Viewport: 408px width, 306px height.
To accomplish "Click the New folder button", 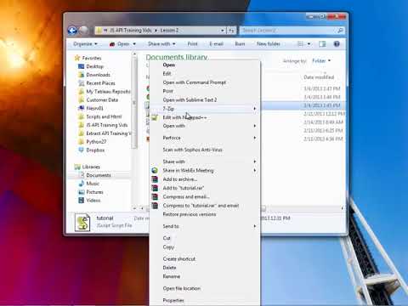I will click(x=269, y=44).
